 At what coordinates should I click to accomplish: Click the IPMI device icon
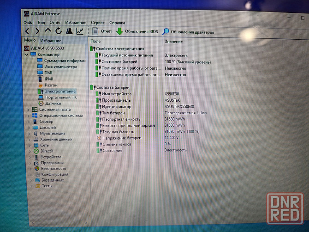(40, 79)
